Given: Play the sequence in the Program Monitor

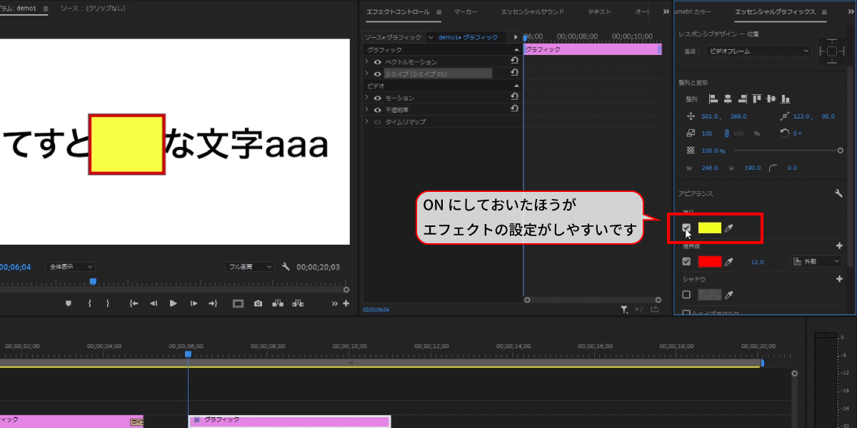Looking at the screenshot, I should pyautogui.click(x=173, y=303).
